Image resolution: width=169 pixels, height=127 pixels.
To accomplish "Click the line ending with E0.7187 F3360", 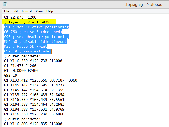I will click(41, 80).
